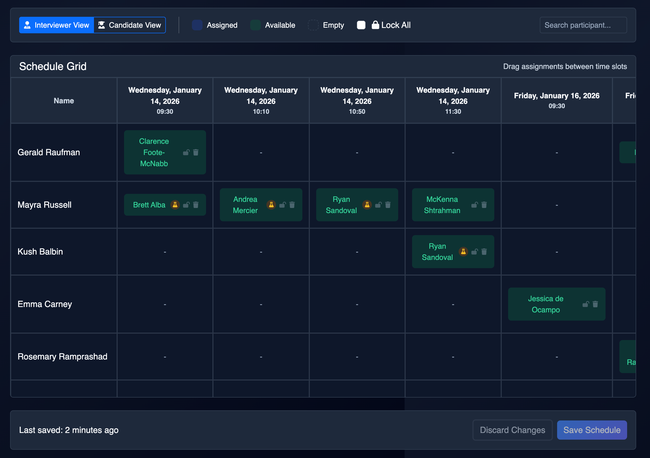Enable the Lock All checkbox

click(361, 25)
